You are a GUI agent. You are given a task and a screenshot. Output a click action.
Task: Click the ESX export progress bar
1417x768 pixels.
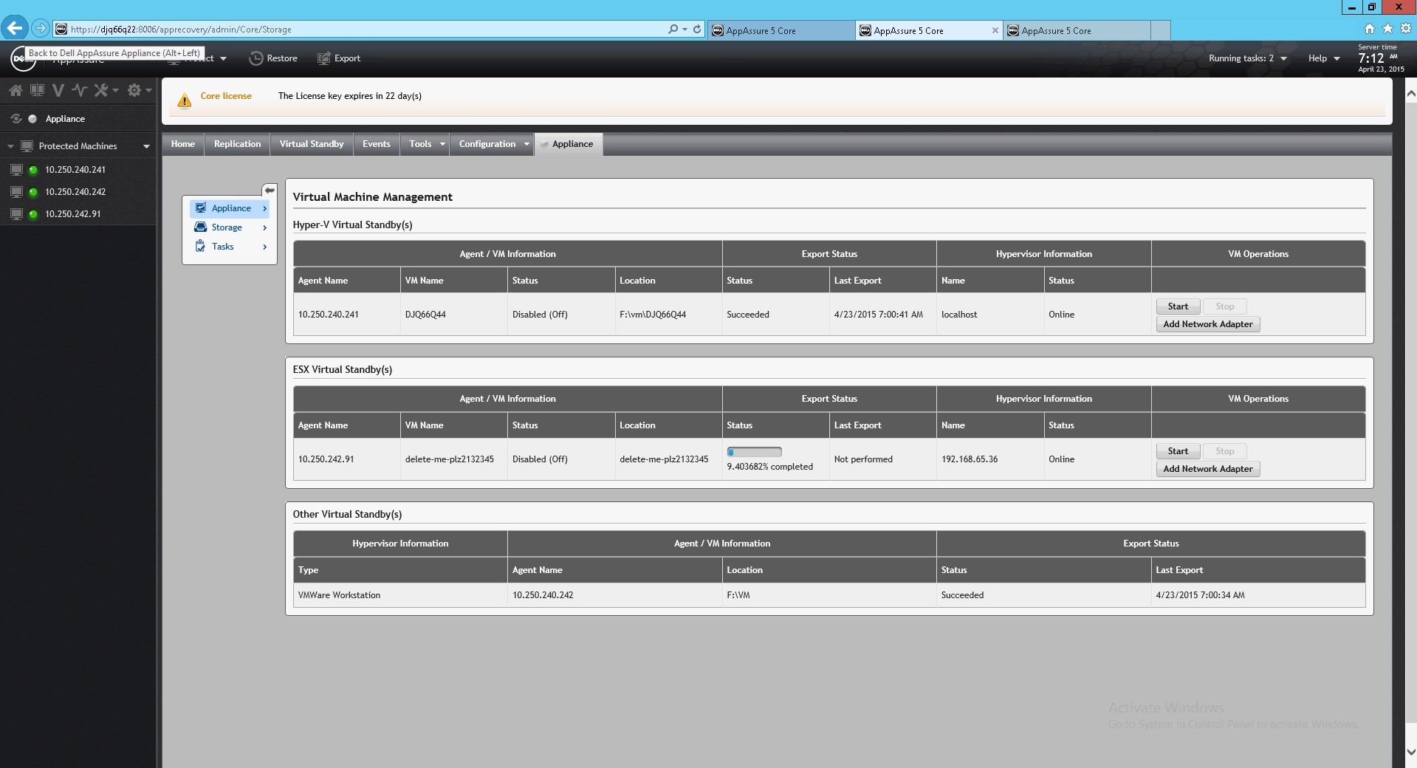pos(754,452)
